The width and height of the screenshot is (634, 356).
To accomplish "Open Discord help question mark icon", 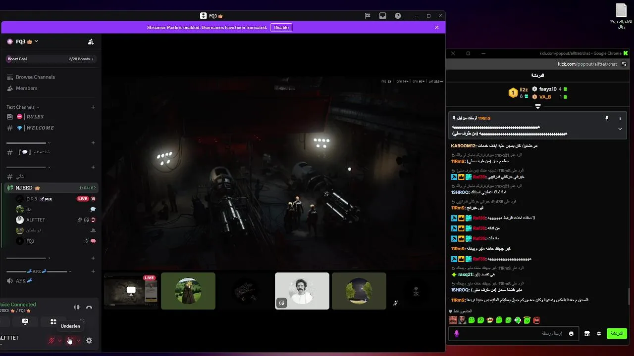I will (398, 16).
